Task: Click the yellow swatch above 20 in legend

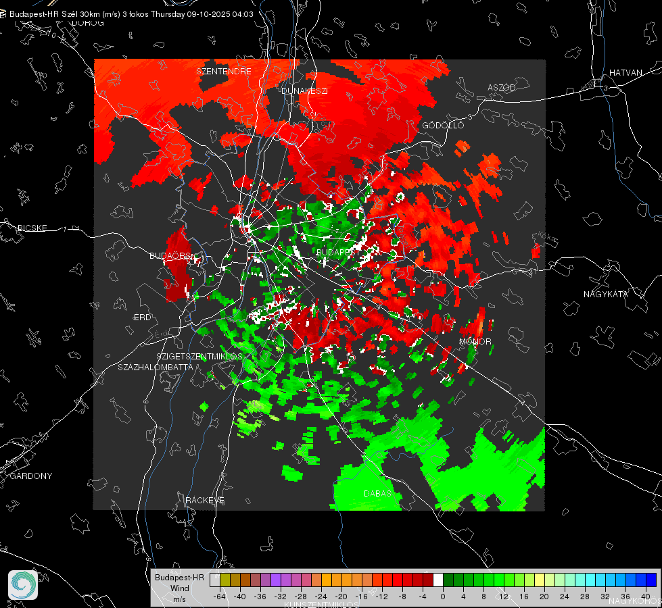Action: pos(540,580)
